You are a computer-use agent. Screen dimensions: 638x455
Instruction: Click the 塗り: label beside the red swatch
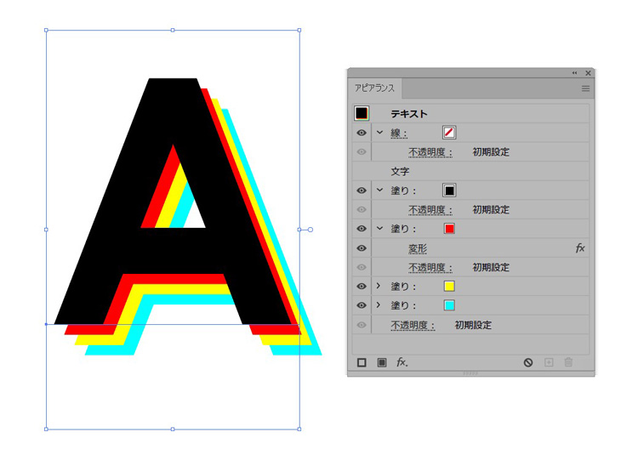(403, 229)
